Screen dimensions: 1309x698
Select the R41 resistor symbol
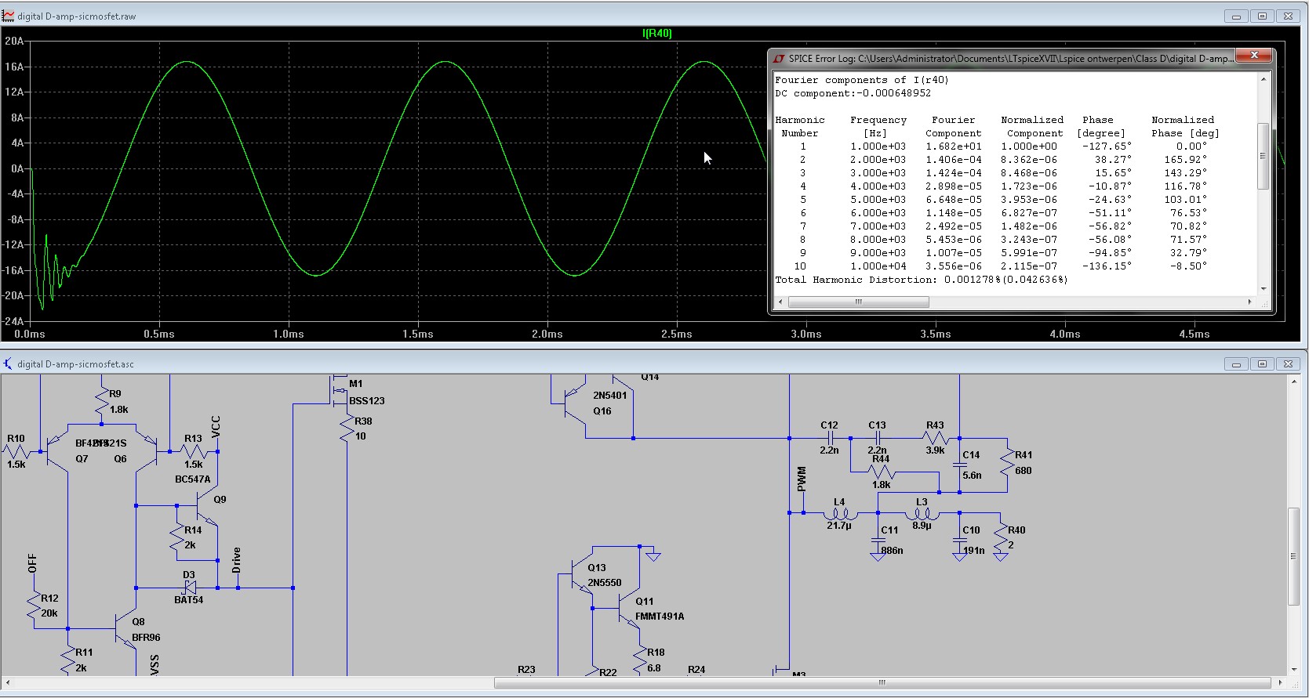[1008, 462]
